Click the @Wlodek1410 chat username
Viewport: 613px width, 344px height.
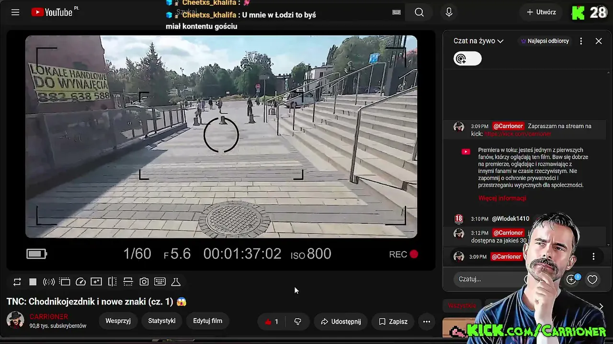(x=511, y=219)
